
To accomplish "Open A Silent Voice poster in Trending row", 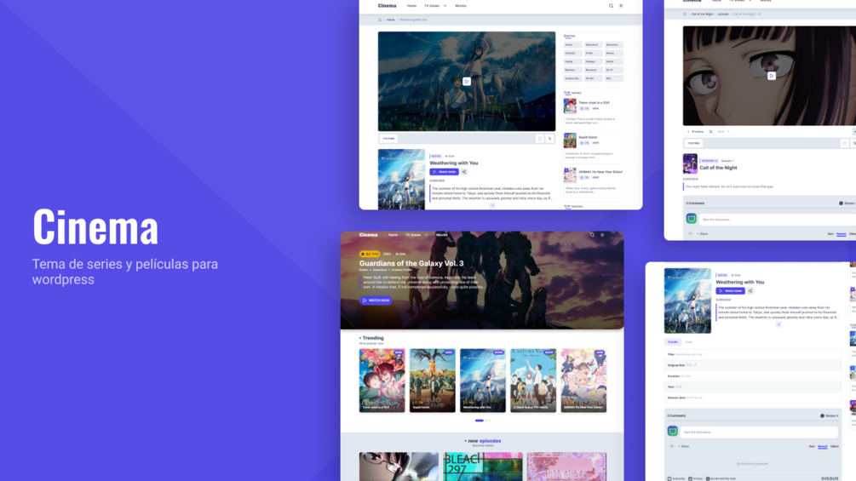I will point(533,381).
